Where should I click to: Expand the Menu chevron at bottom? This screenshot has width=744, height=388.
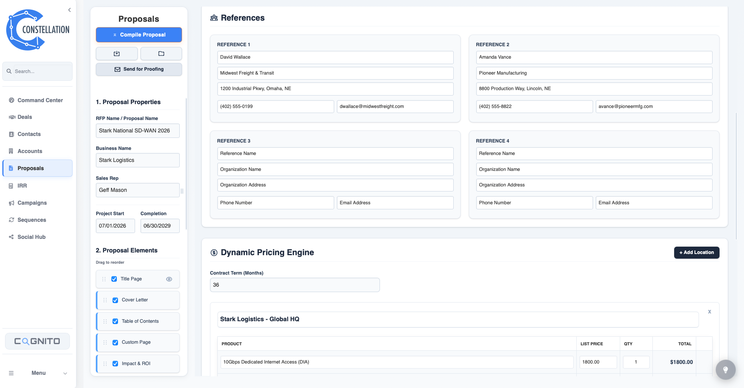pyautogui.click(x=65, y=373)
